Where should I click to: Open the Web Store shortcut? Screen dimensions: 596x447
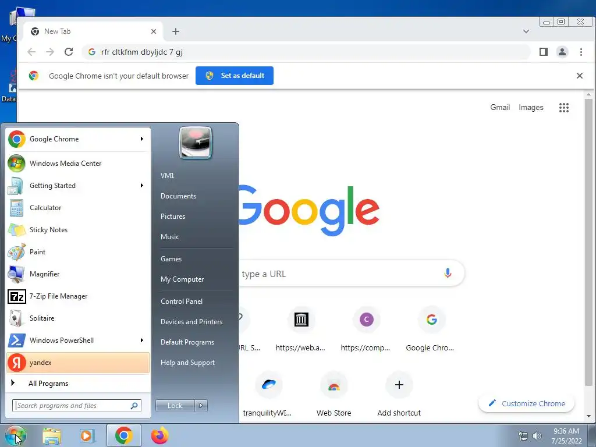(x=334, y=395)
